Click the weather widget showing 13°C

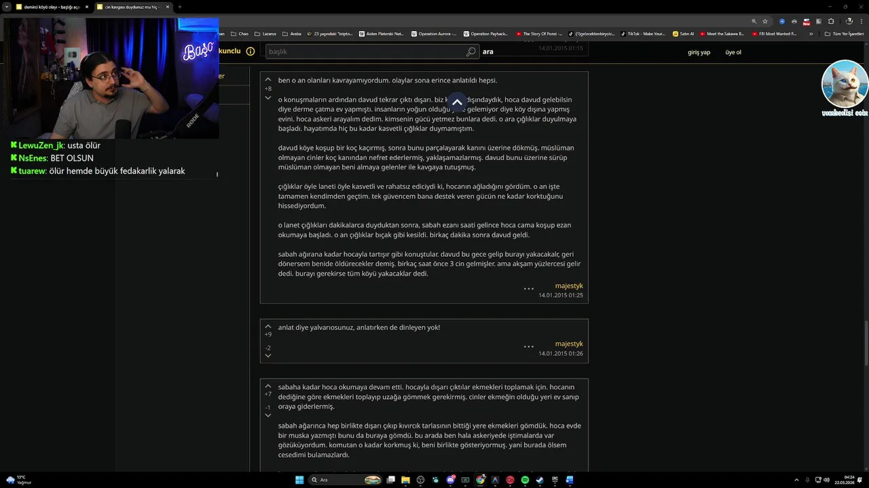point(19,480)
